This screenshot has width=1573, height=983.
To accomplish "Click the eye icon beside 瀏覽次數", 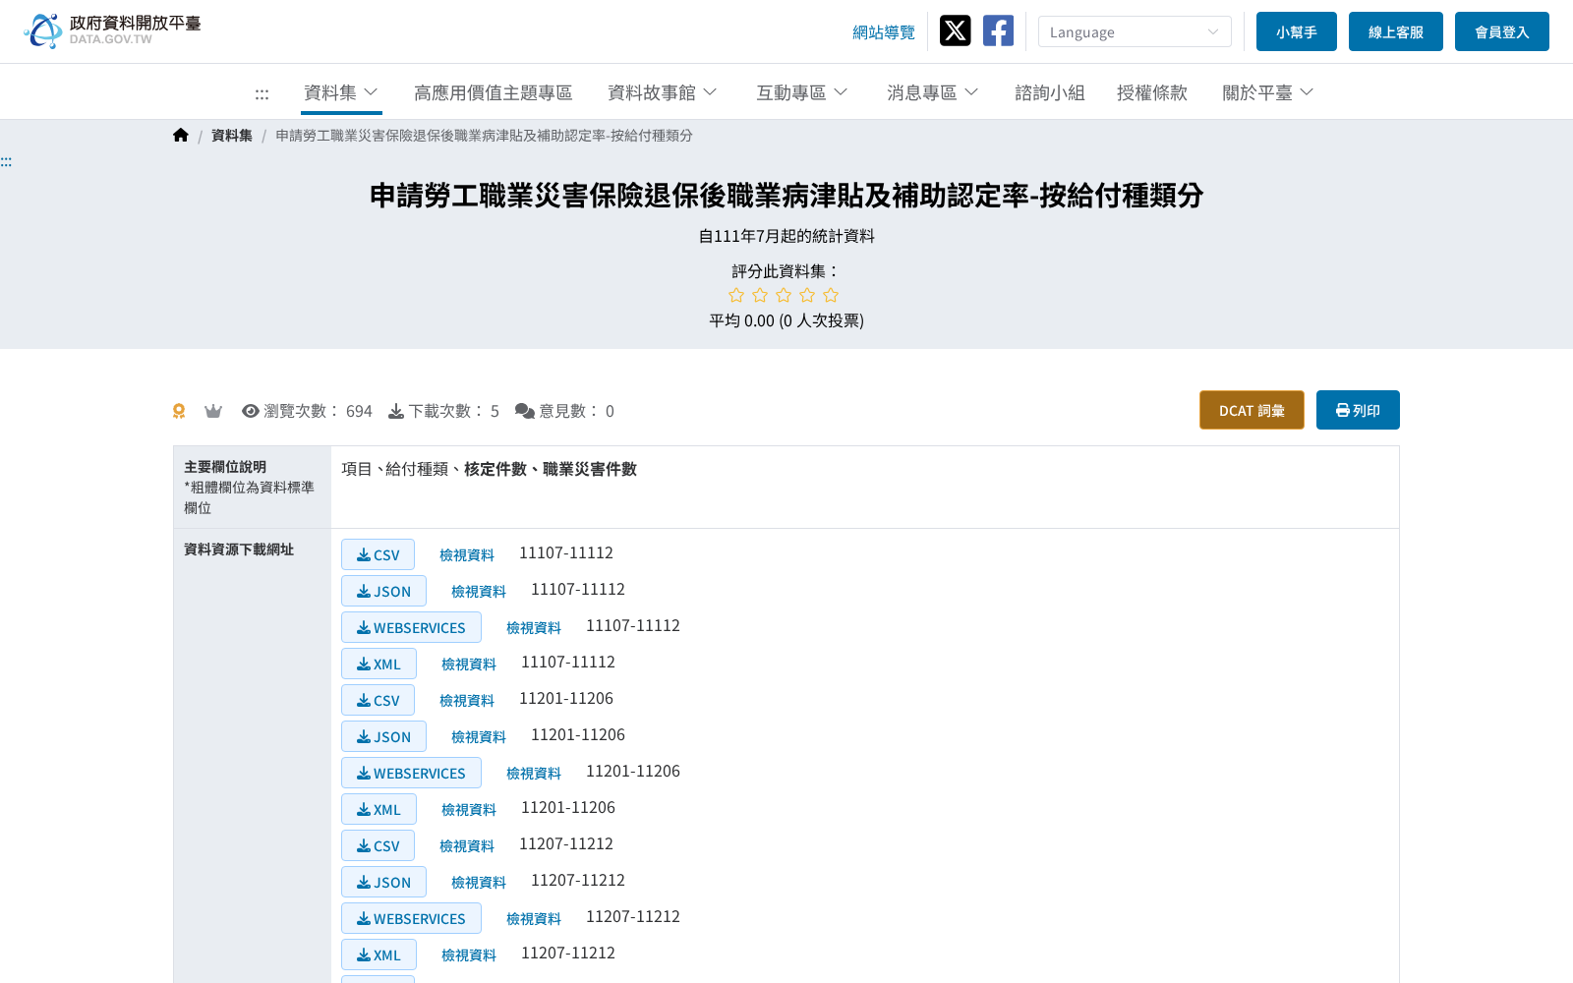I will click(x=251, y=411).
